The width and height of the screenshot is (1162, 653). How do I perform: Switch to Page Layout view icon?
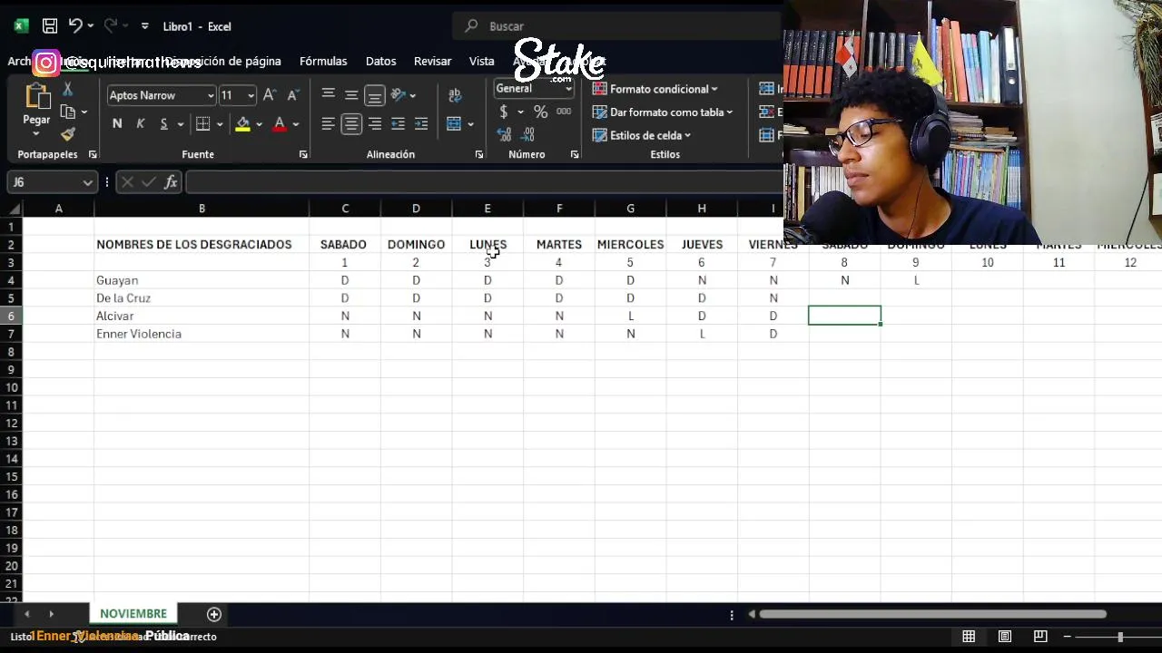[x=1005, y=637]
